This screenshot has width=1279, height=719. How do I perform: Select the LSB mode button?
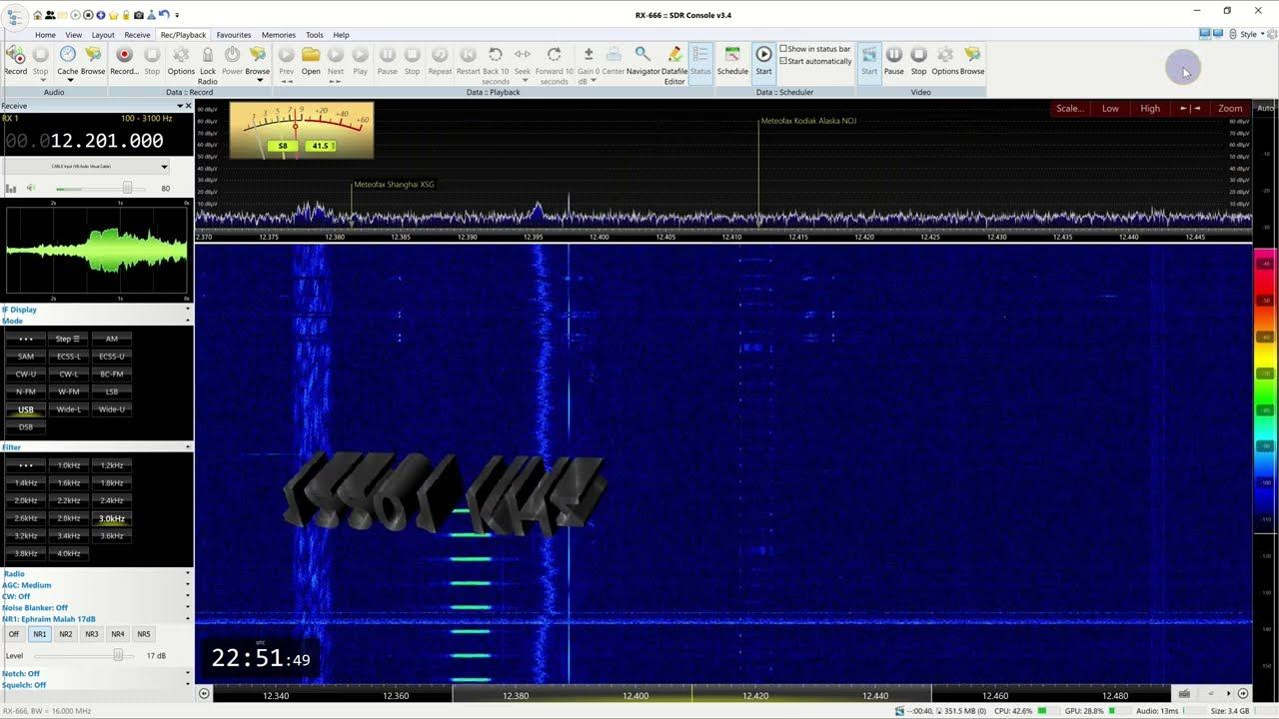112,391
